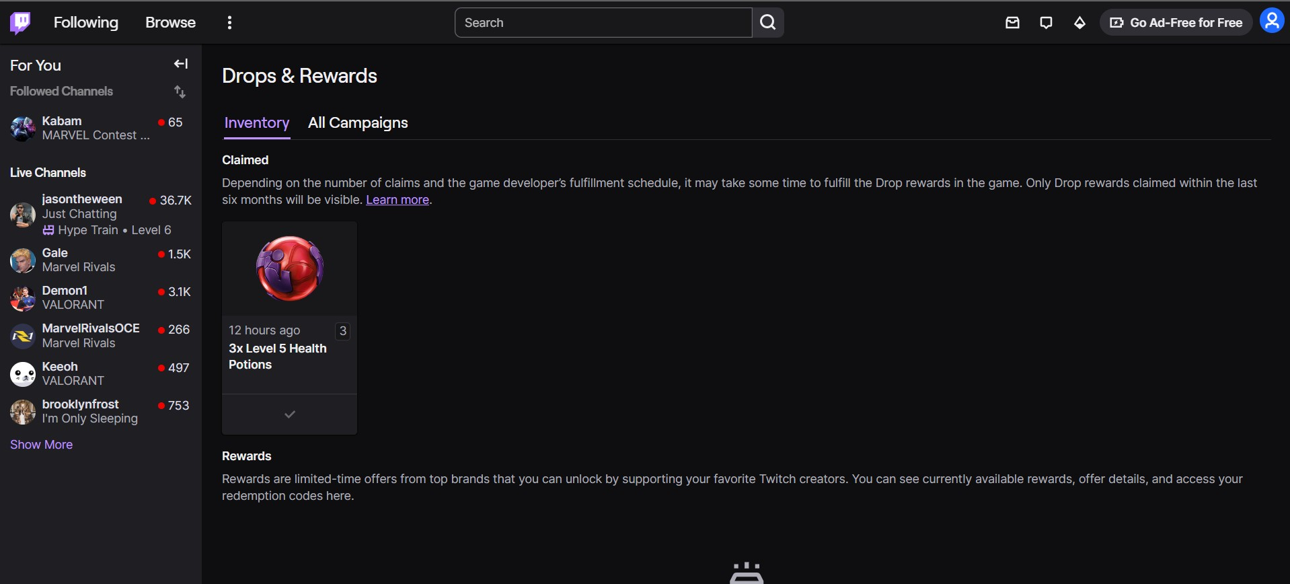
Task: Open jasontheween channel name
Action: coord(82,199)
